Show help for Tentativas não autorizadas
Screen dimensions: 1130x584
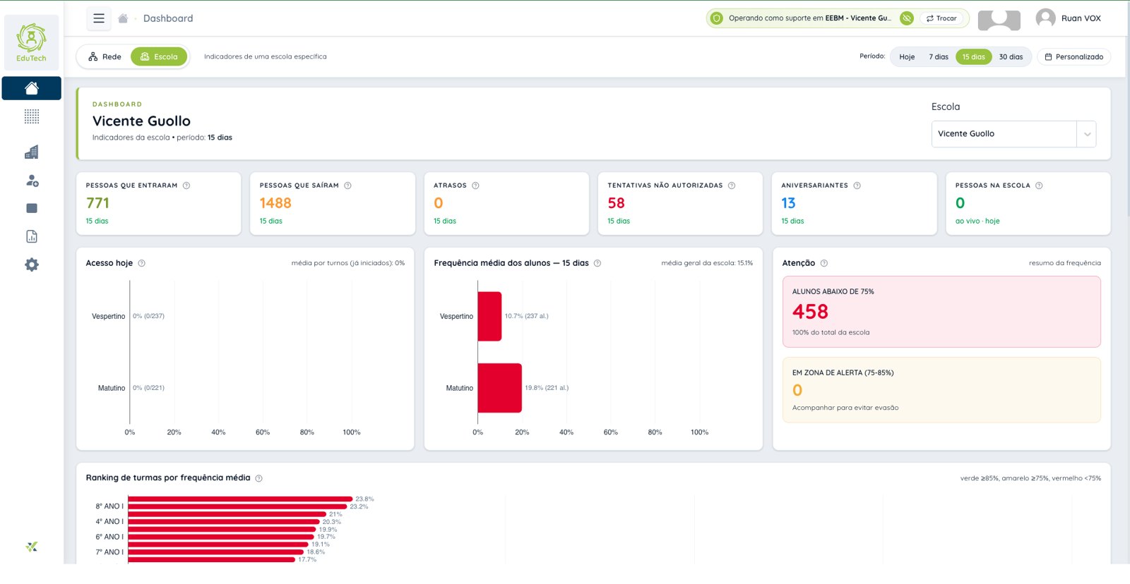(732, 185)
